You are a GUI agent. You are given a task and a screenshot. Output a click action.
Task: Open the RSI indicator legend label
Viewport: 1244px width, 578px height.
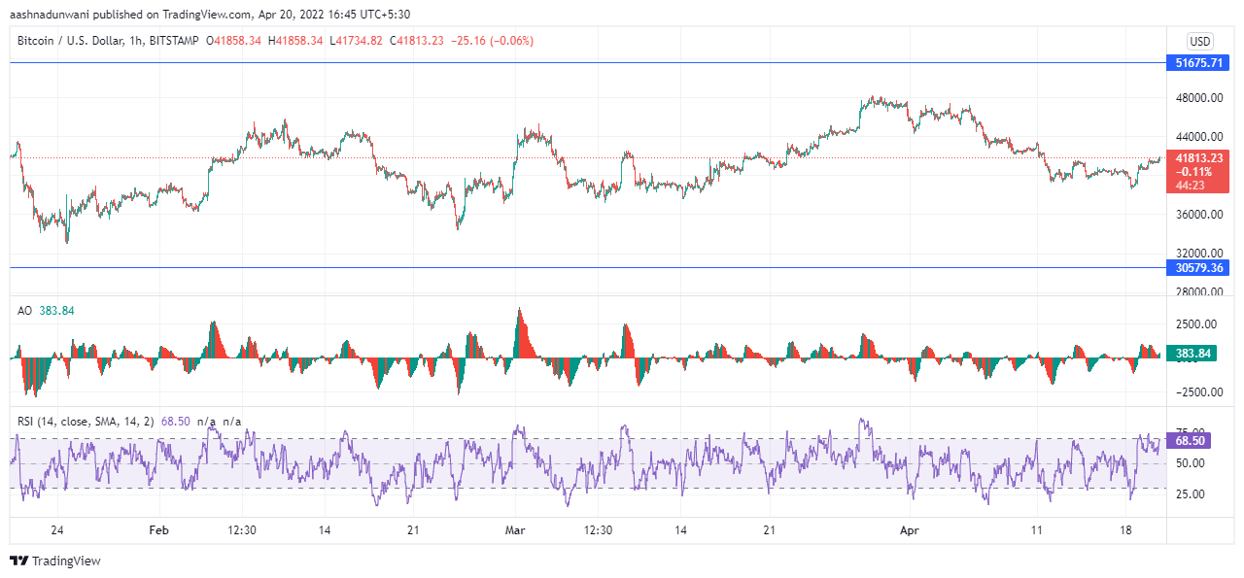click(86, 422)
